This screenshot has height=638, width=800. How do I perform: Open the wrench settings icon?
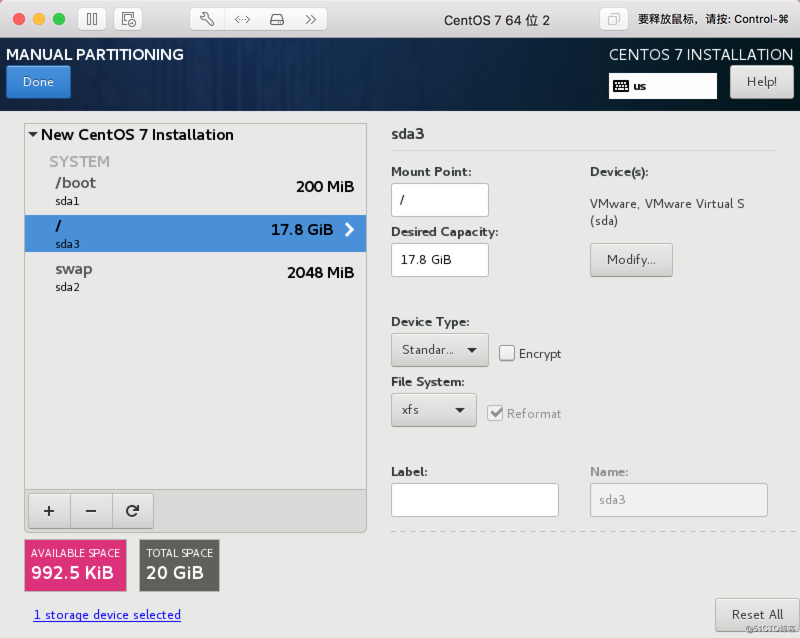(x=207, y=19)
